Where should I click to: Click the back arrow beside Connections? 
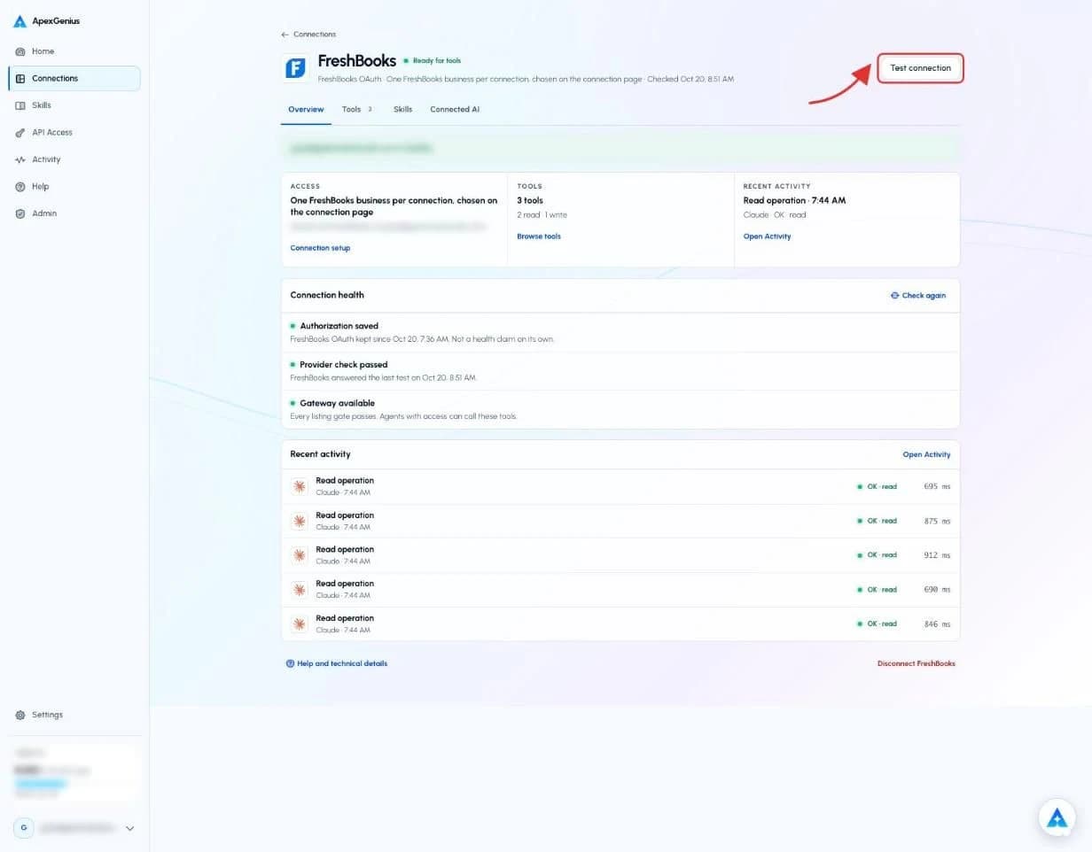285,35
